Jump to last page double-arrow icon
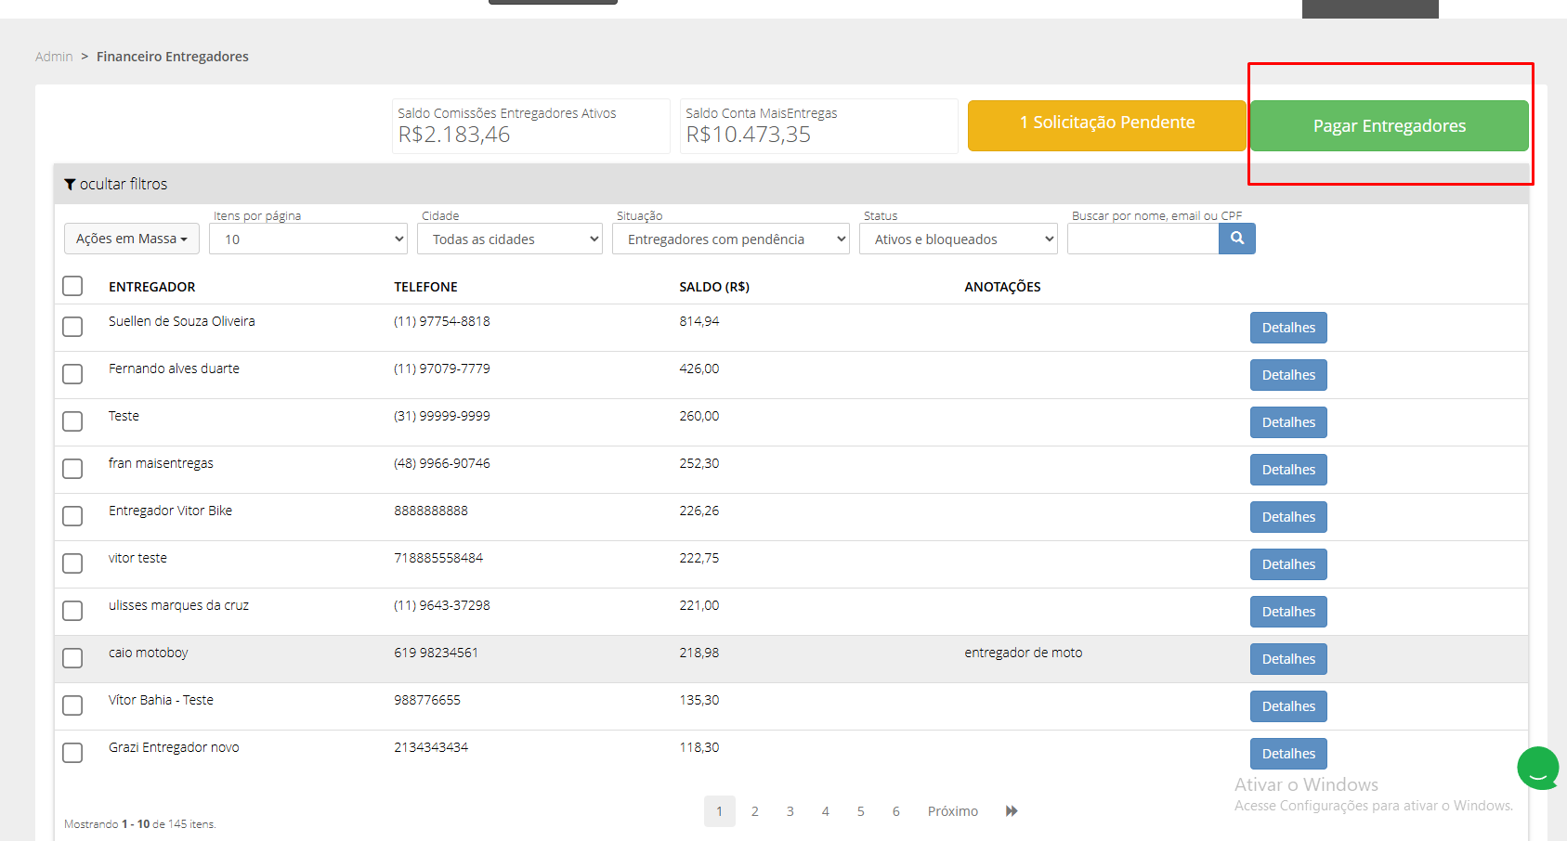 [1012, 811]
